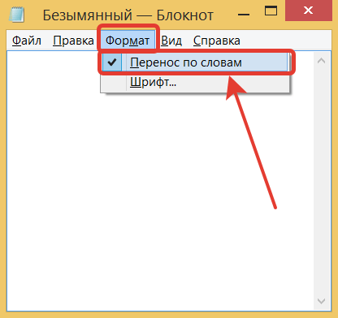Open the Справка menu
The height and width of the screenshot is (318, 338).
217,41
